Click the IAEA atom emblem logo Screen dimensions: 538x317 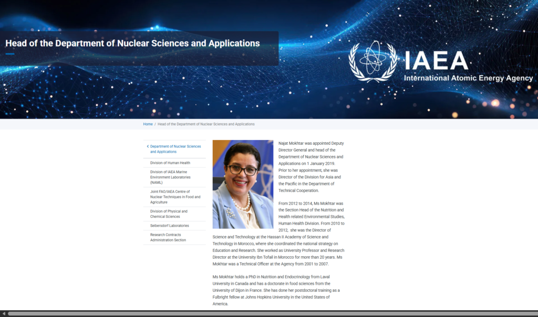click(374, 62)
